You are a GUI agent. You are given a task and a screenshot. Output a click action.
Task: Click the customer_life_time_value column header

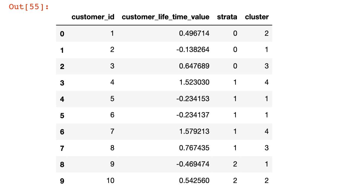pos(166,17)
